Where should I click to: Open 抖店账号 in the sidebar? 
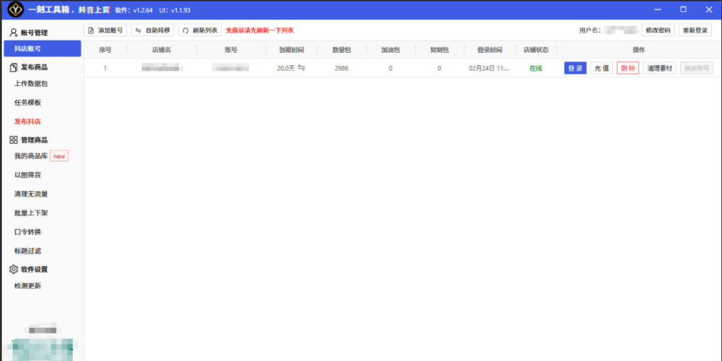pos(28,49)
